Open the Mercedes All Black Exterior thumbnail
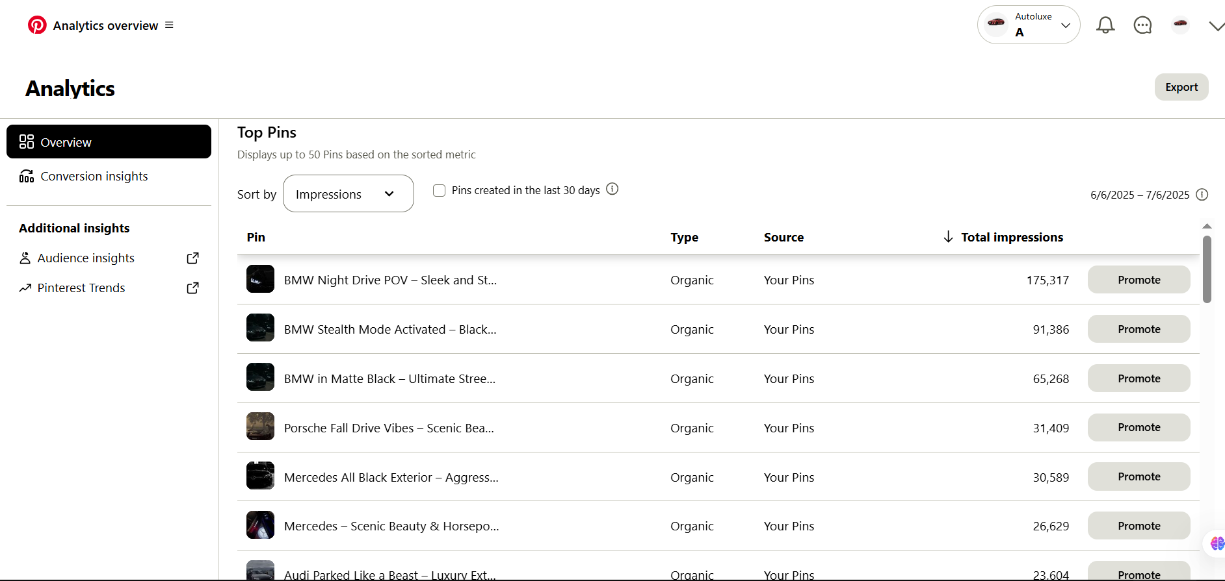 point(260,475)
